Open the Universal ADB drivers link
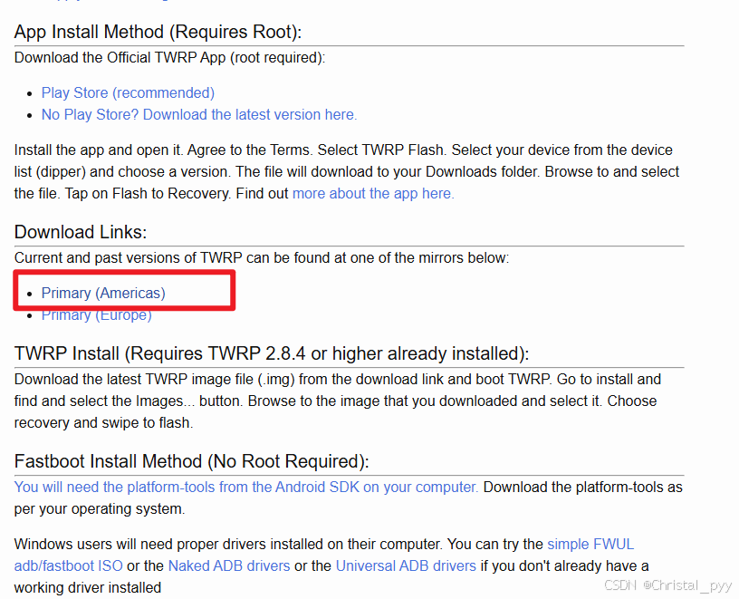 pyautogui.click(x=406, y=565)
